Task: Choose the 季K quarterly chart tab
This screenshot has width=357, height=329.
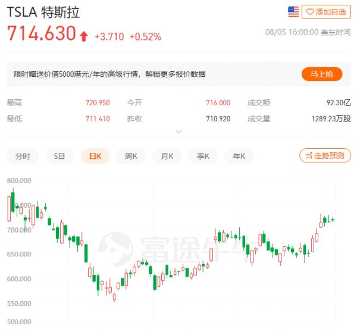Action: coord(203,156)
